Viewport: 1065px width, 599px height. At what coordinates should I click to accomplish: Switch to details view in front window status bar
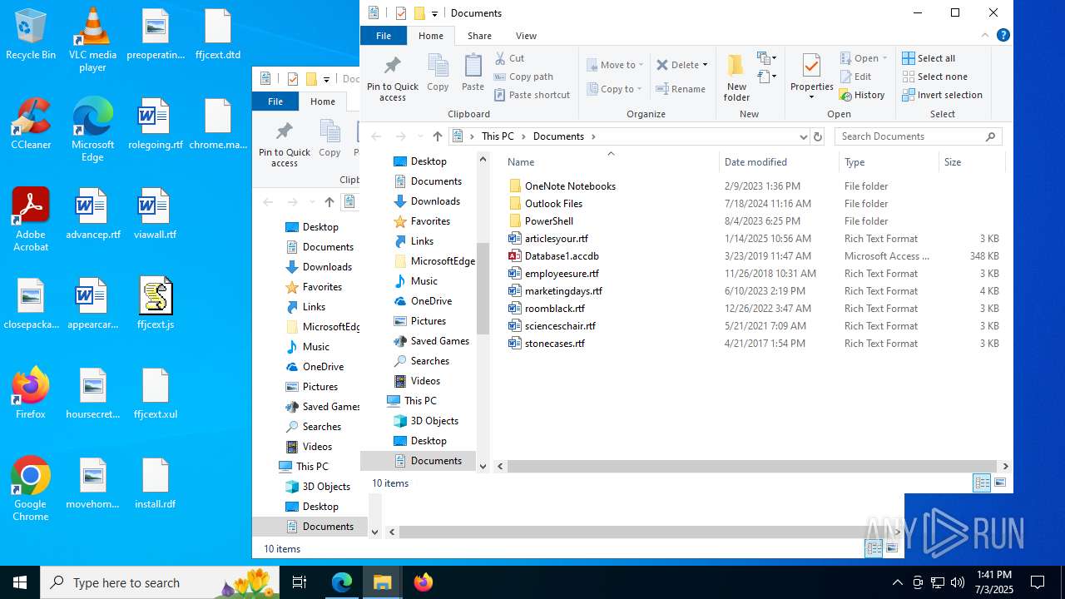pyautogui.click(x=982, y=483)
